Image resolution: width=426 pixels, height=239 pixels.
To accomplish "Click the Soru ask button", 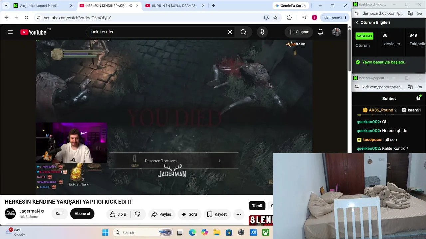I will coord(189,214).
